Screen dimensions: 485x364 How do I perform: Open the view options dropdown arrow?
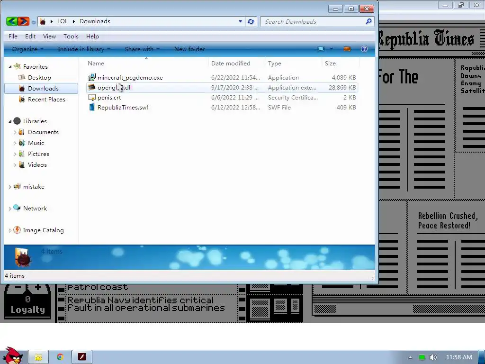click(331, 49)
